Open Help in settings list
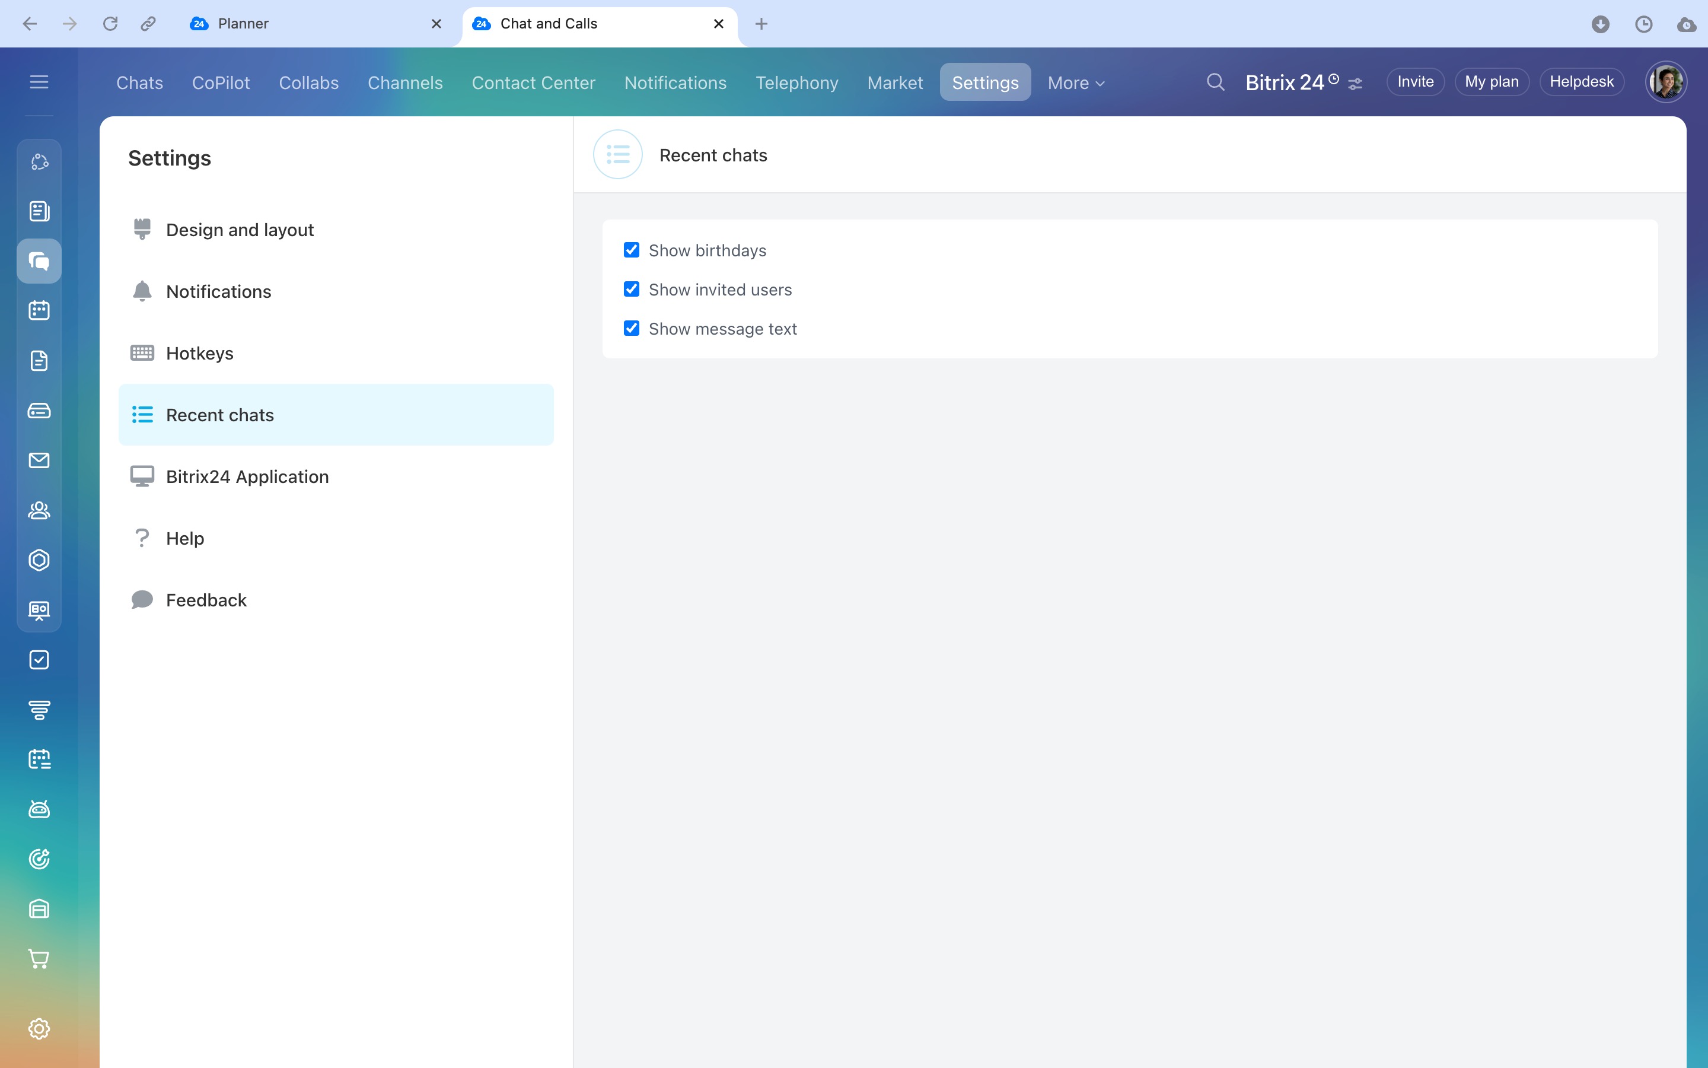Viewport: 1708px width, 1068px height. point(336,538)
